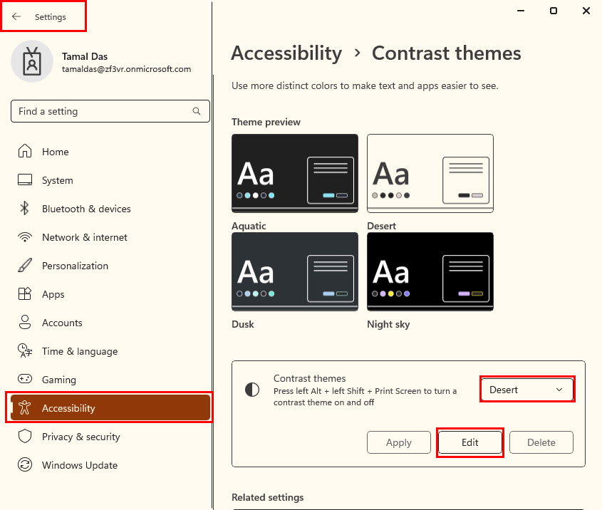Image resolution: width=602 pixels, height=510 pixels.
Task: Click the Apply button
Action: 398,442
